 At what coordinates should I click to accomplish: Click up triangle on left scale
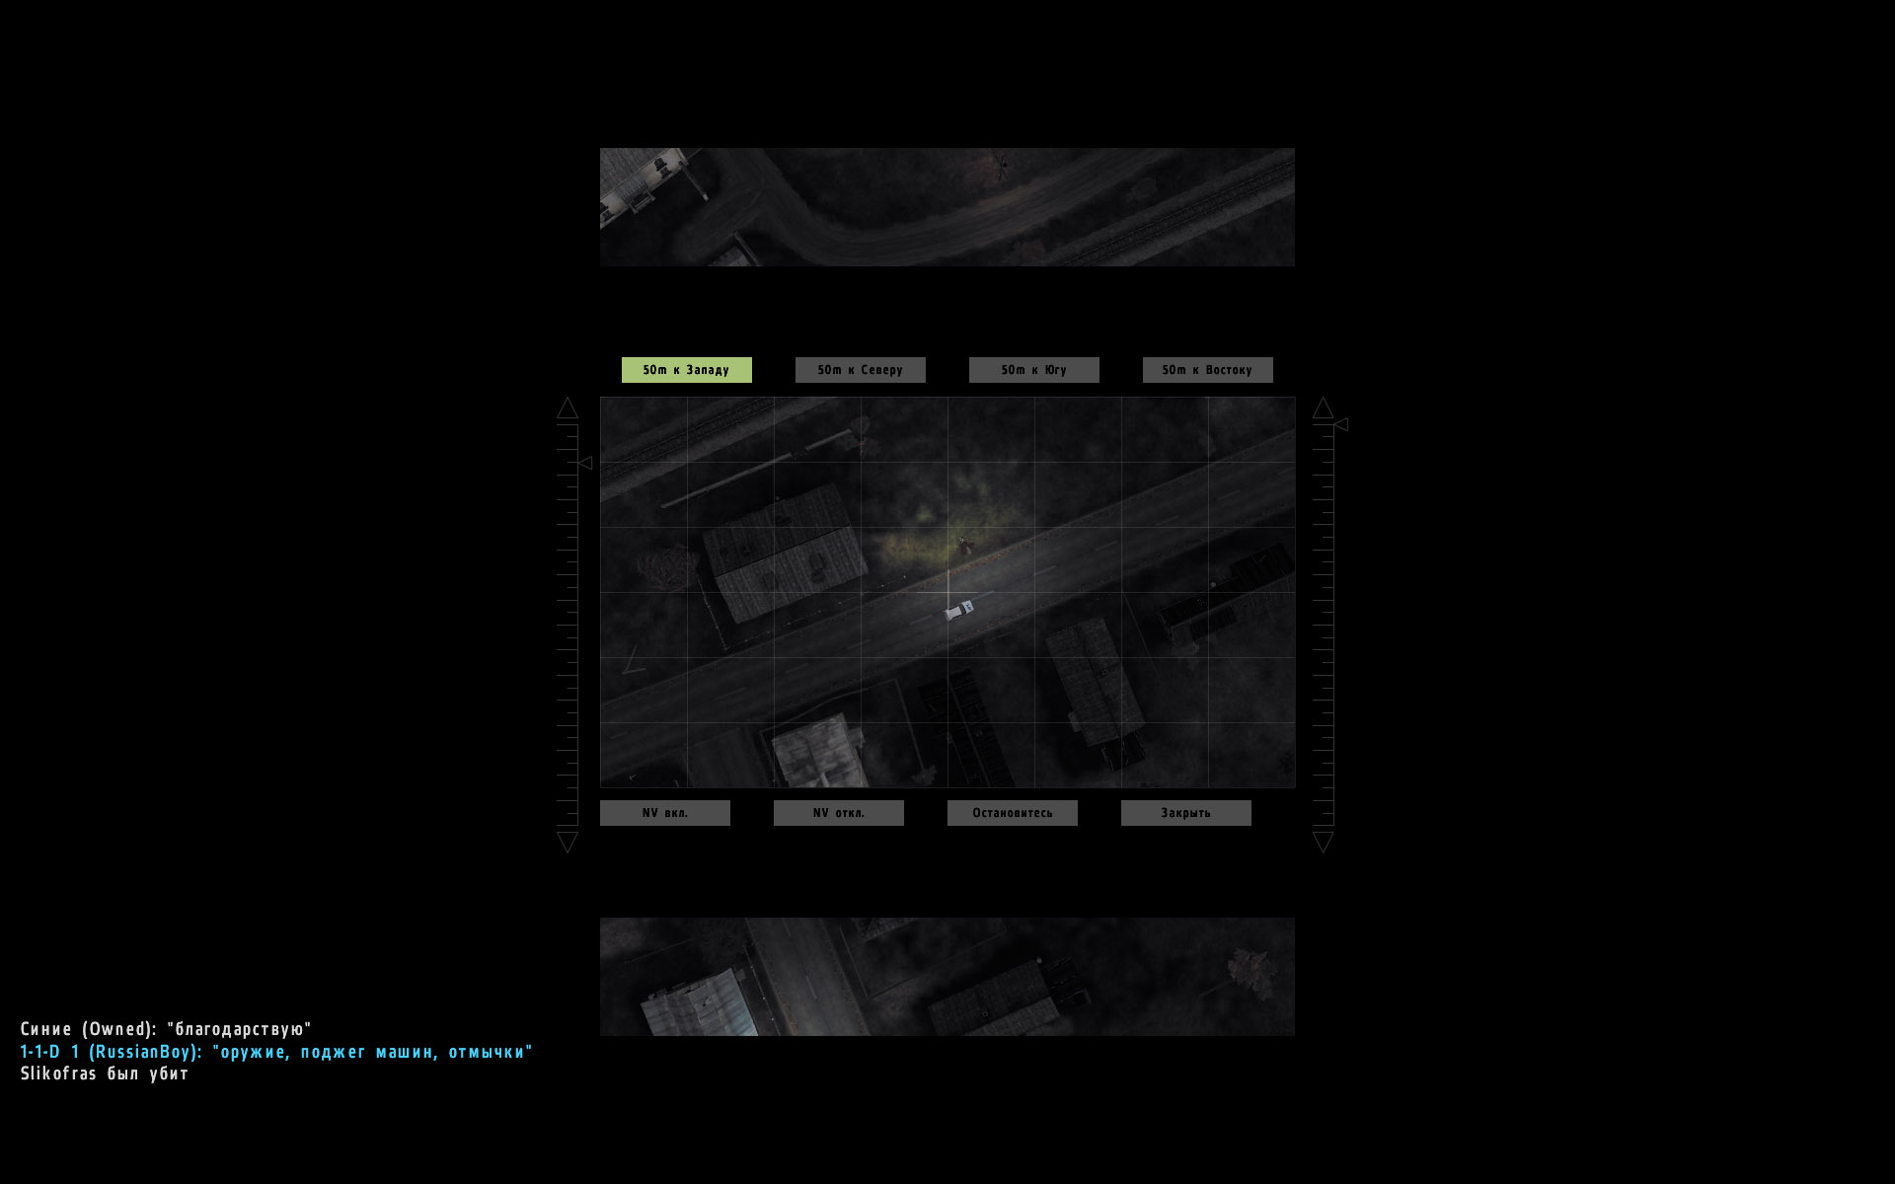tap(568, 408)
